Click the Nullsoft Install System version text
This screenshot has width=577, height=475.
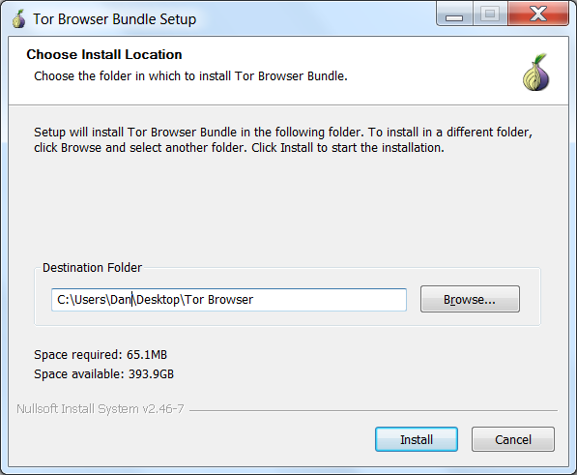(x=101, y=408)
